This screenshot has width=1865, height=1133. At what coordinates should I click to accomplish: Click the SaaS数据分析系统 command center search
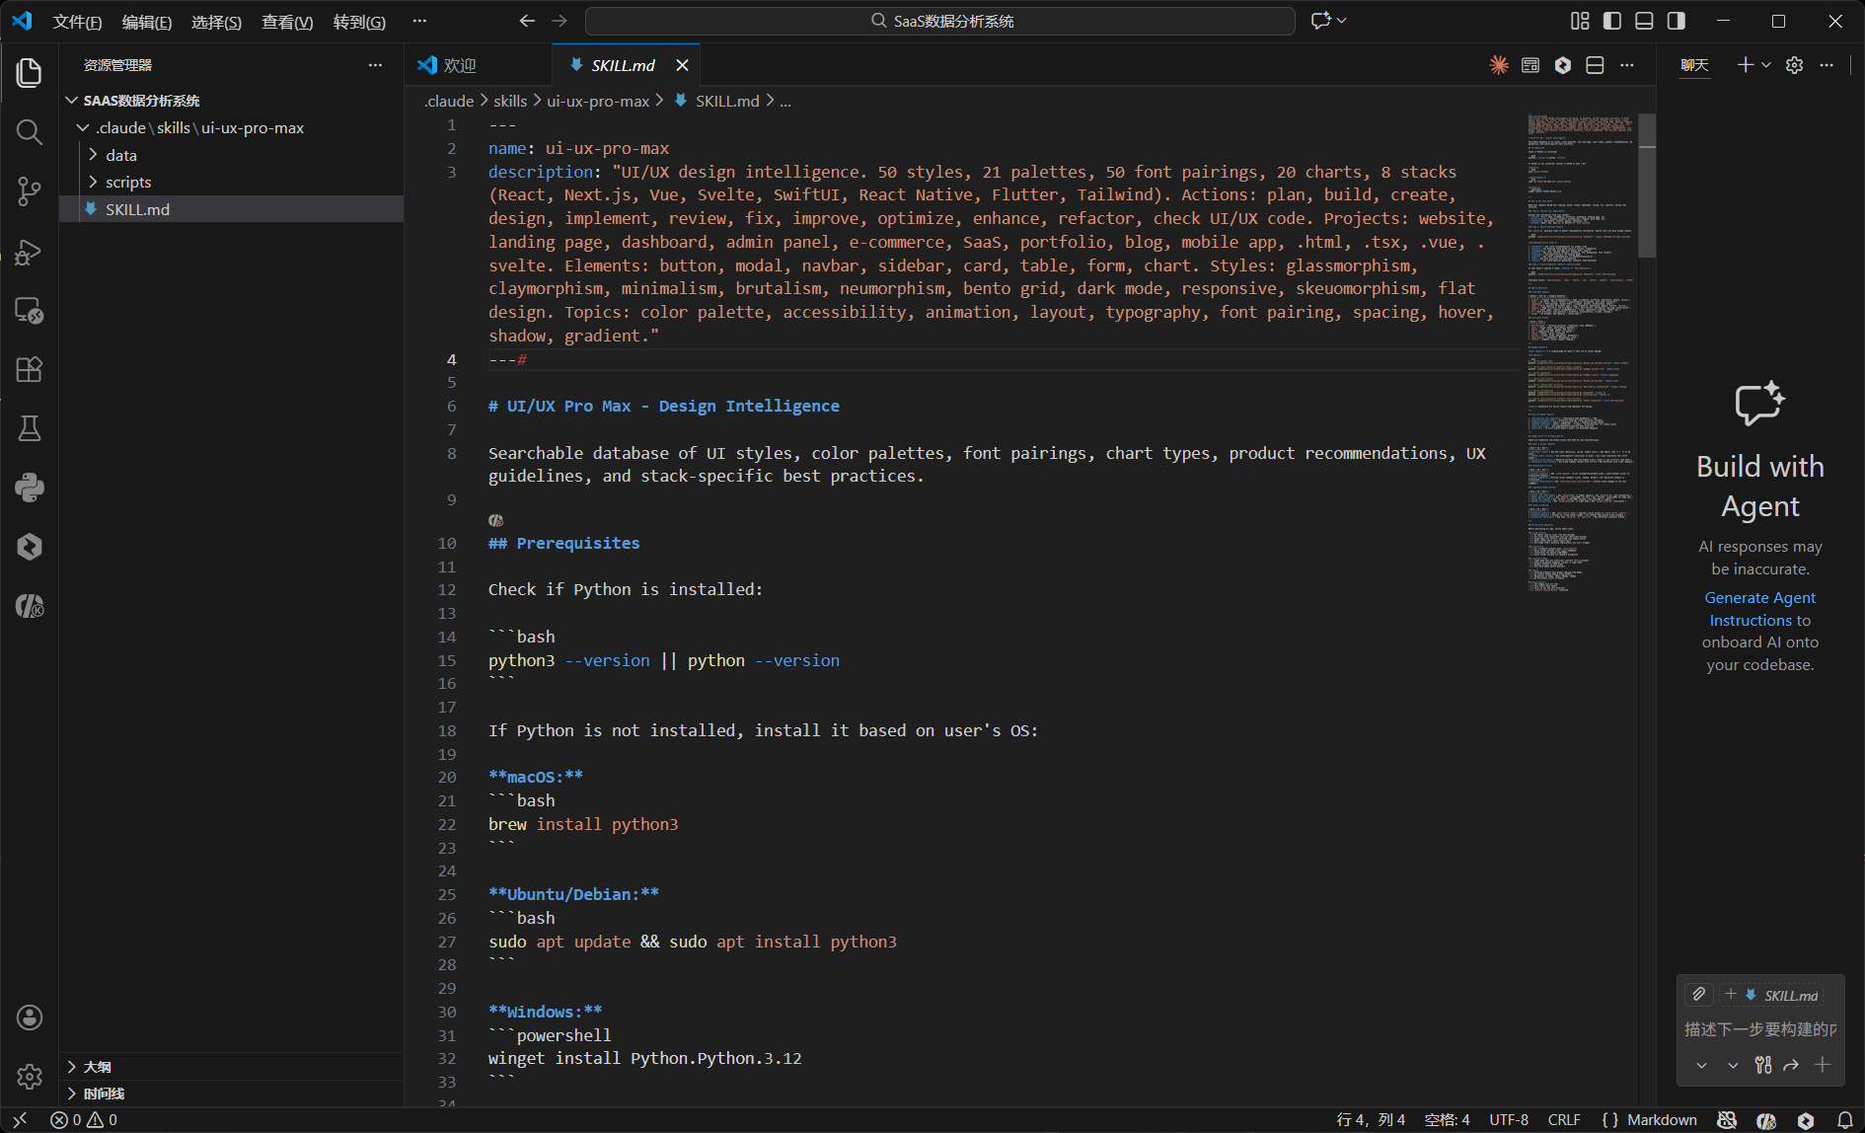click(x=940, y=21)
